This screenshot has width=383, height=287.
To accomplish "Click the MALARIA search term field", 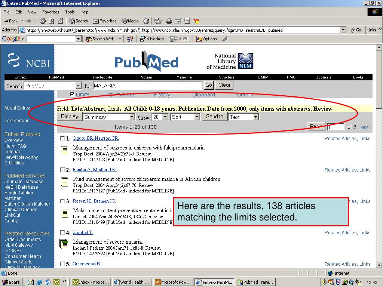I will [147, 86].
